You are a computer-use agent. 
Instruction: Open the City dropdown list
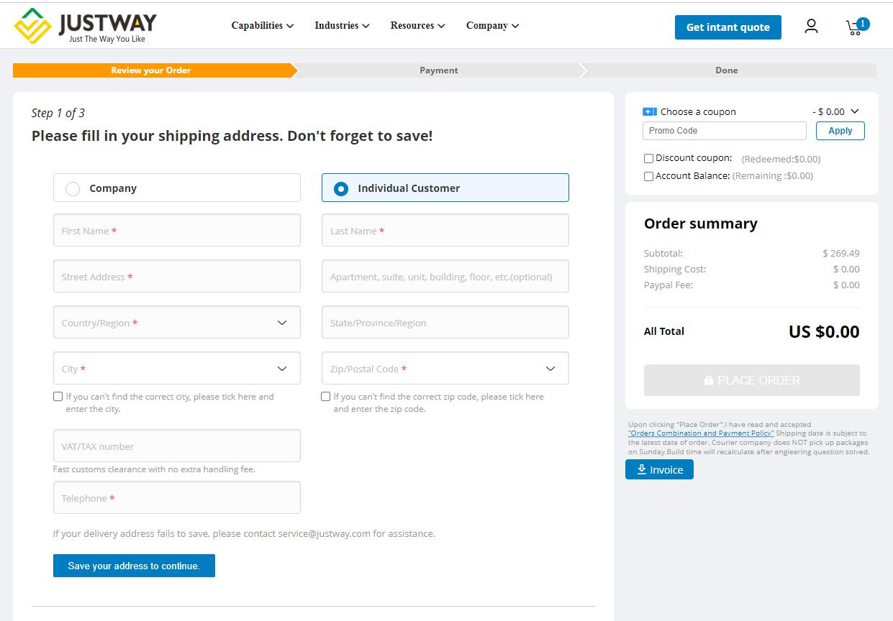coord(282,369)
